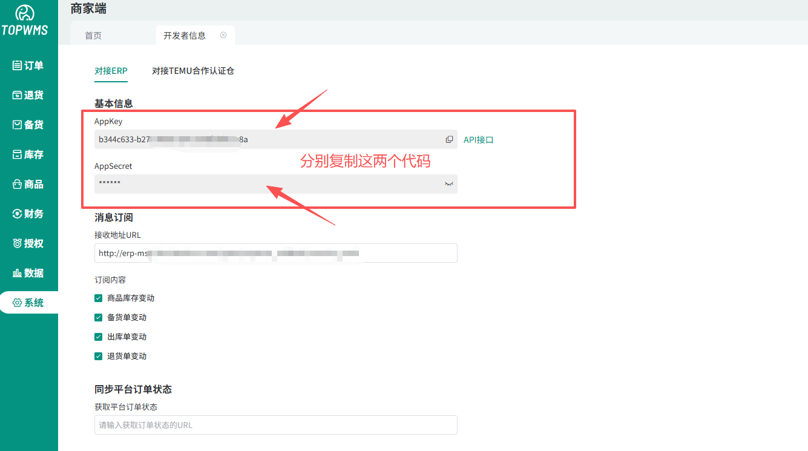Click the order status URL input field
The height and width of the screenshot is (451, 808).
point(275,425)
